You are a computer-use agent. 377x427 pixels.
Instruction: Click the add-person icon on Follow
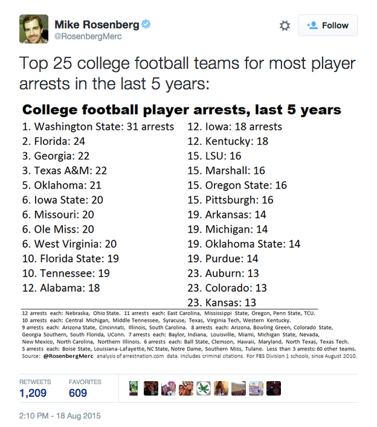tap(312, 26)
